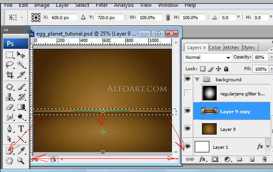Toggle lock position
The image size is (273, 172).
[x=218, y=69]
